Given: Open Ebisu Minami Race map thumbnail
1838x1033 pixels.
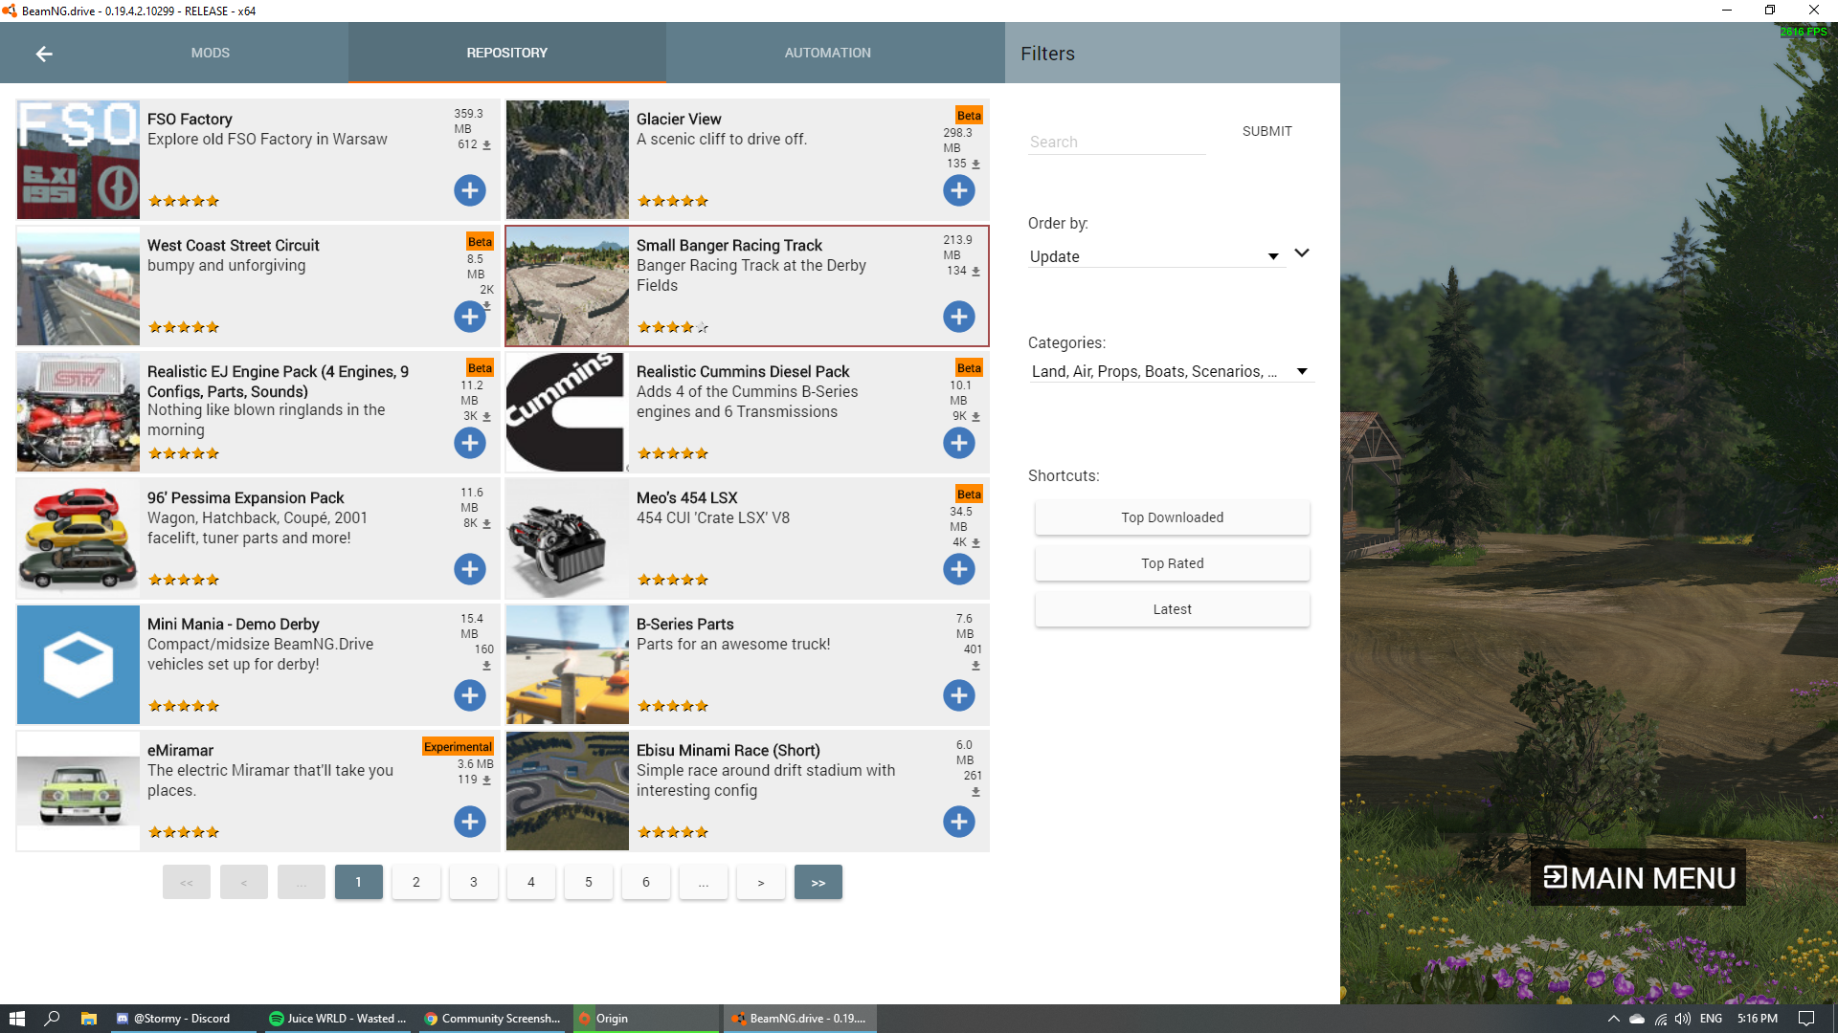Looking at the screenshot, I should pos(568,791).
